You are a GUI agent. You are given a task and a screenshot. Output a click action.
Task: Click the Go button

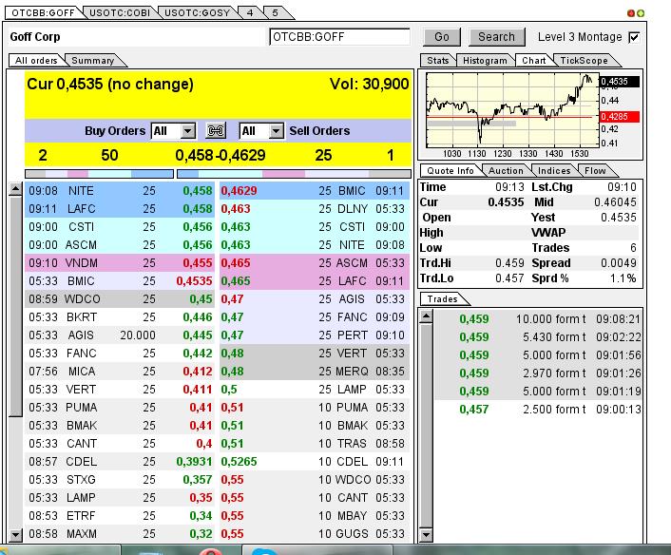coord(442,37)
